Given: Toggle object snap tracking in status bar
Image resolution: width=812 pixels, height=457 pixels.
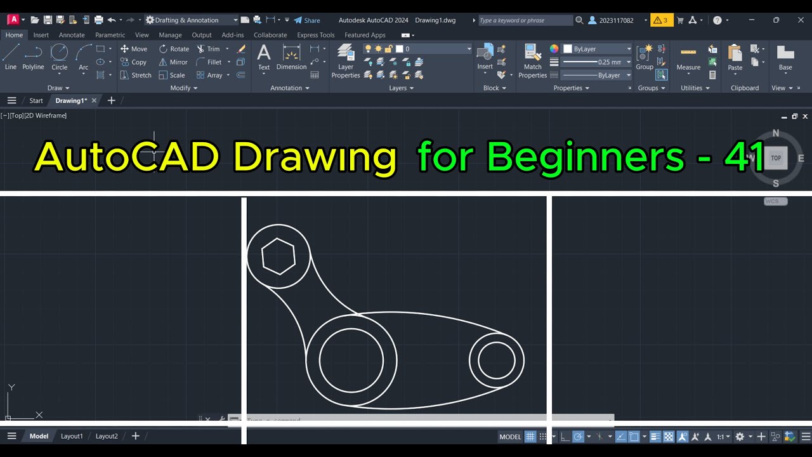Looking at the screenshot, I should click(x=620, y=437).
